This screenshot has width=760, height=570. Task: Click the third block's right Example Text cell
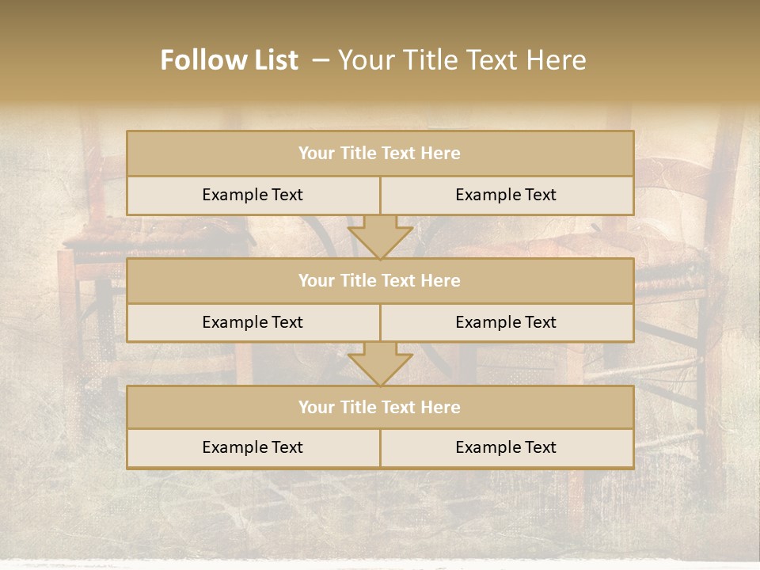[507, 448]
